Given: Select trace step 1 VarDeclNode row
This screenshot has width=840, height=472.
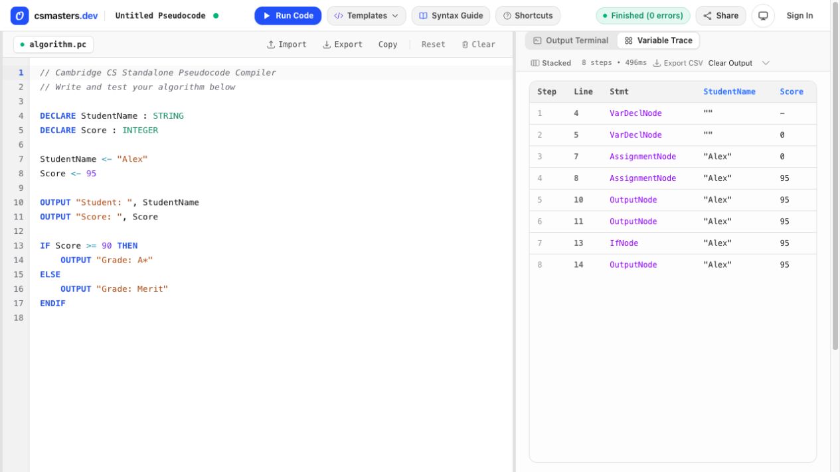Looking at the screenshot, I should (673, 113).
